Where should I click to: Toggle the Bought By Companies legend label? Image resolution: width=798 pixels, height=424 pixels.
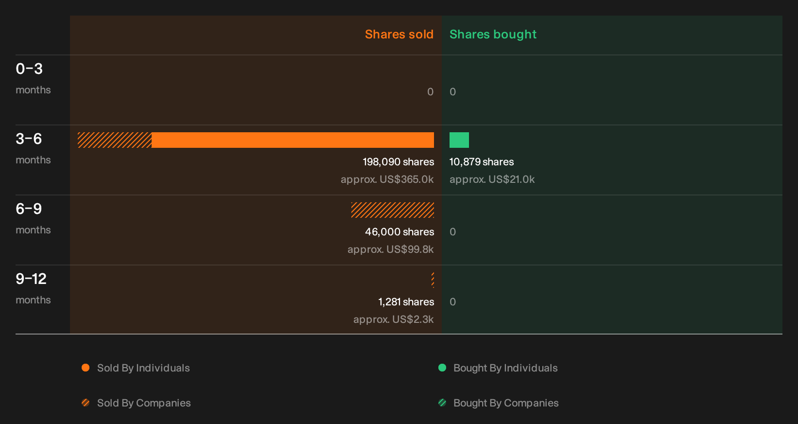pos(506,403)
